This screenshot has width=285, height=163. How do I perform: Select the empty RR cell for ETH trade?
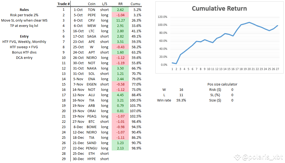[120, 154]
